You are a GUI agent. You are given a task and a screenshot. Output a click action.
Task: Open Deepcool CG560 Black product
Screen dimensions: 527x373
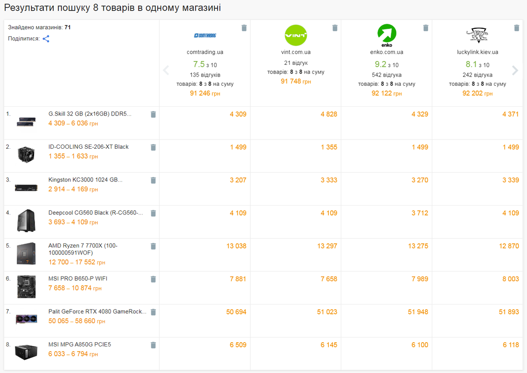96,213
